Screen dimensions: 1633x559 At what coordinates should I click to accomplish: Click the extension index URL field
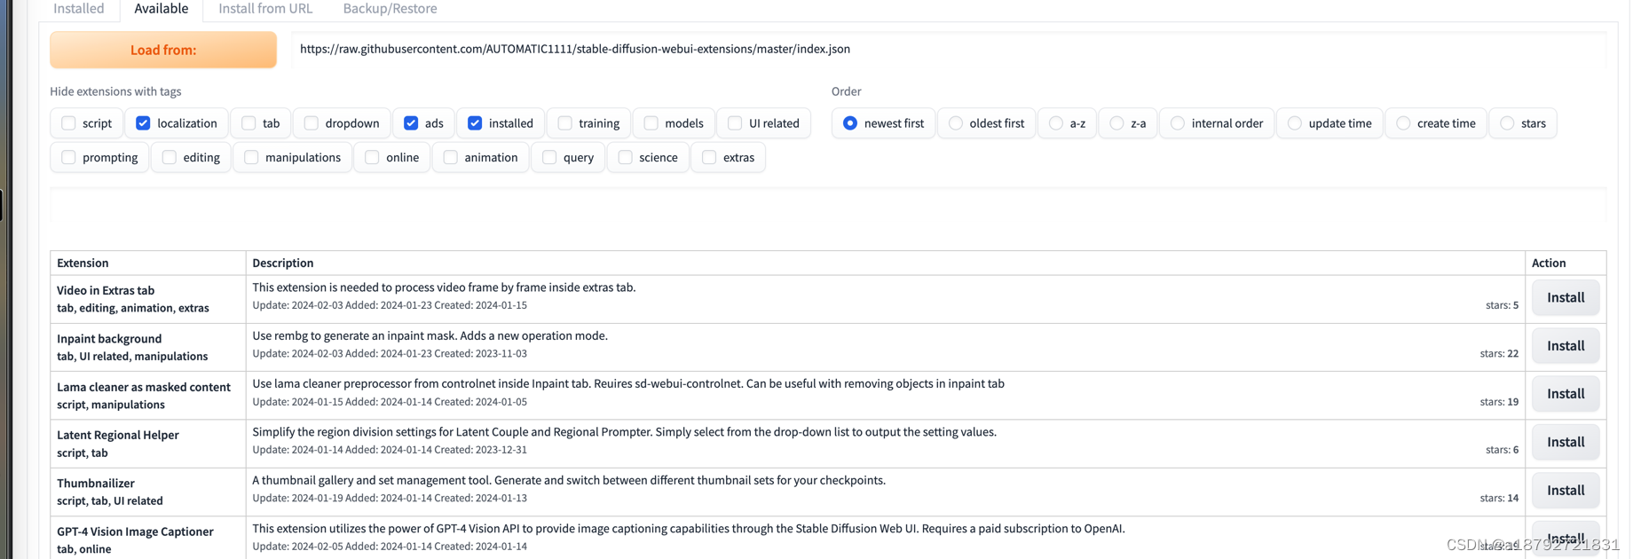point(949,49)
